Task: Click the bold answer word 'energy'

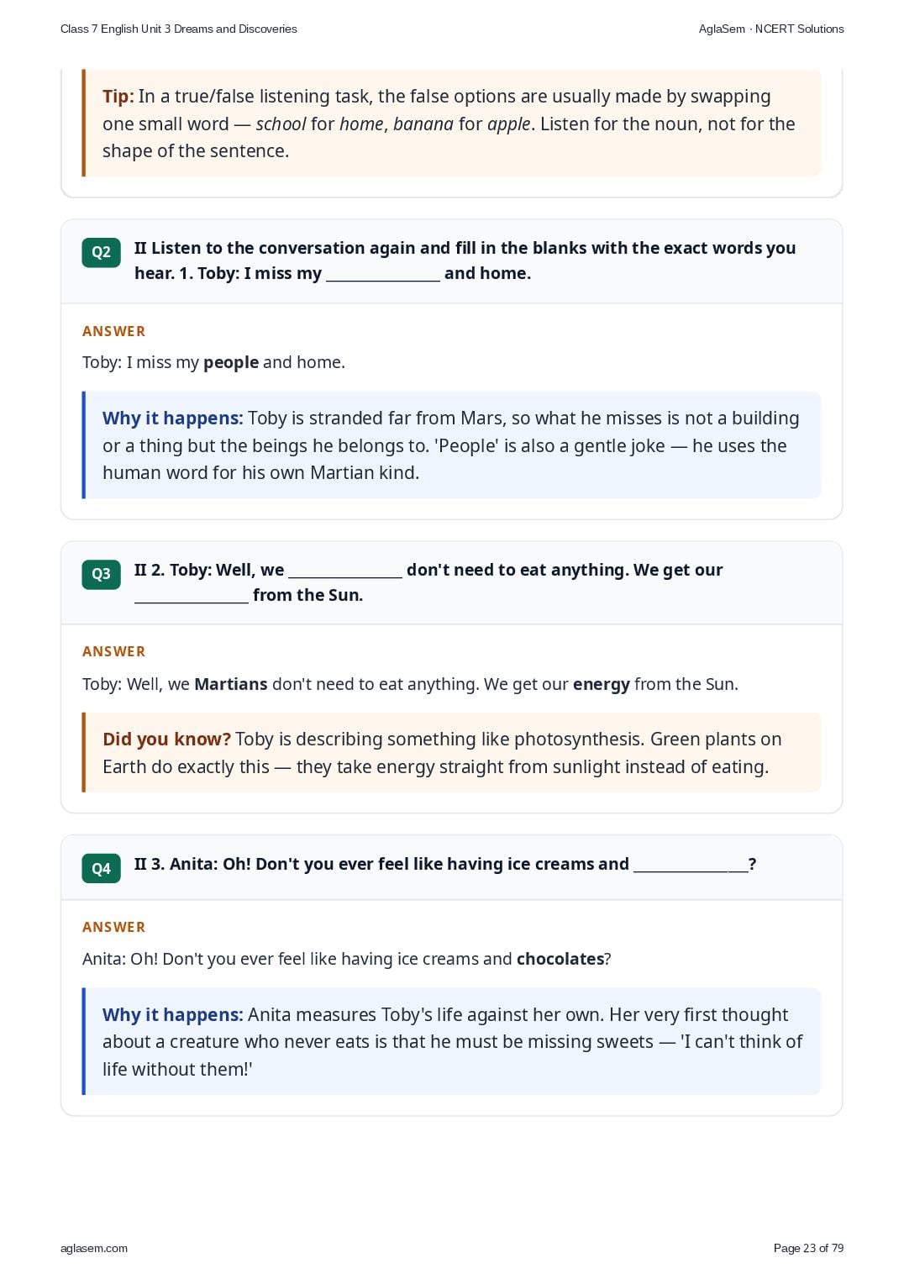Action: coord(602,685)
